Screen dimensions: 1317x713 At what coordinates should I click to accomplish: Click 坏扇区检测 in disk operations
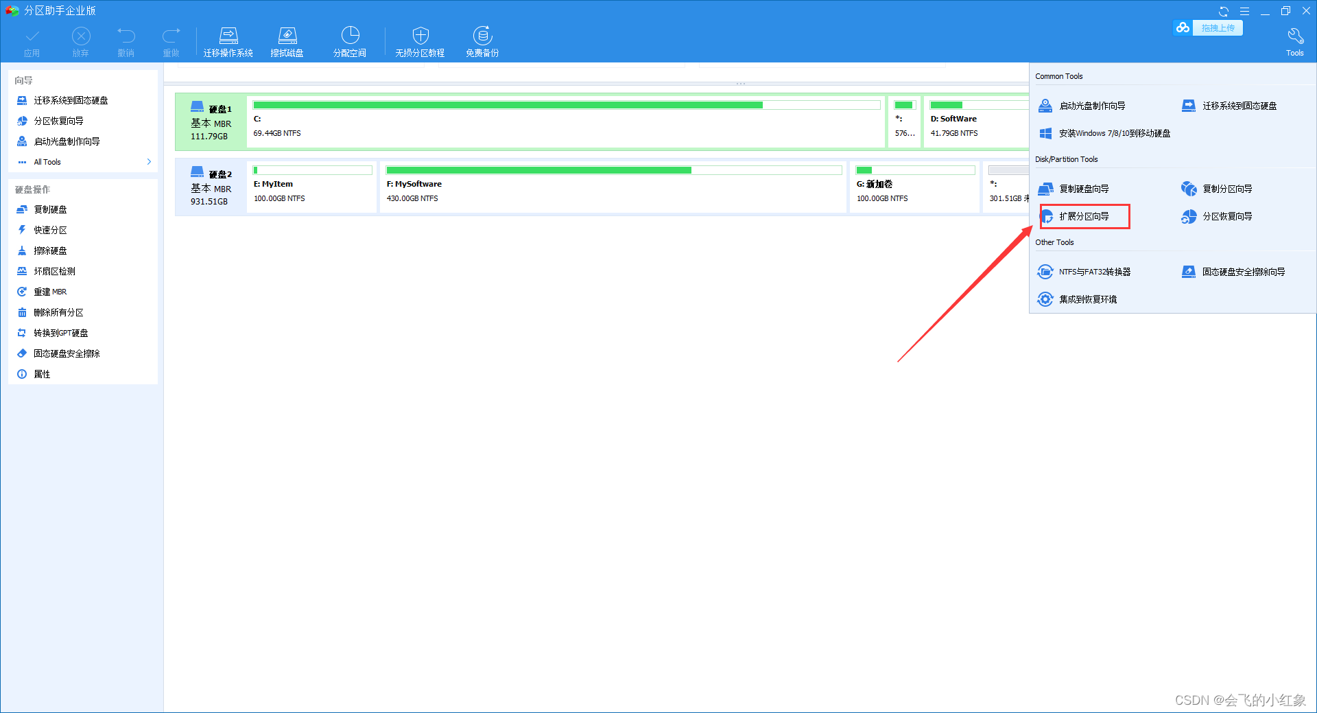(54, 271)
